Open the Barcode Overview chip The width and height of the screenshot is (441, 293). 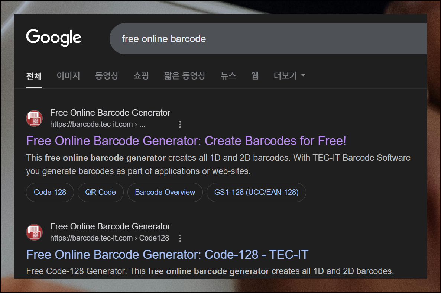pyautogui.click(x=165, y=192)
